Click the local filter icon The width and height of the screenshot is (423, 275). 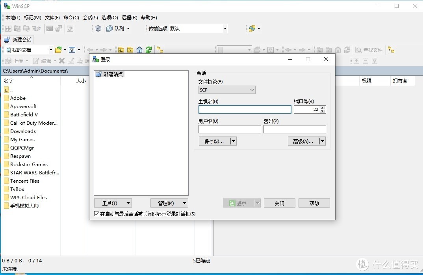point(72,50)
